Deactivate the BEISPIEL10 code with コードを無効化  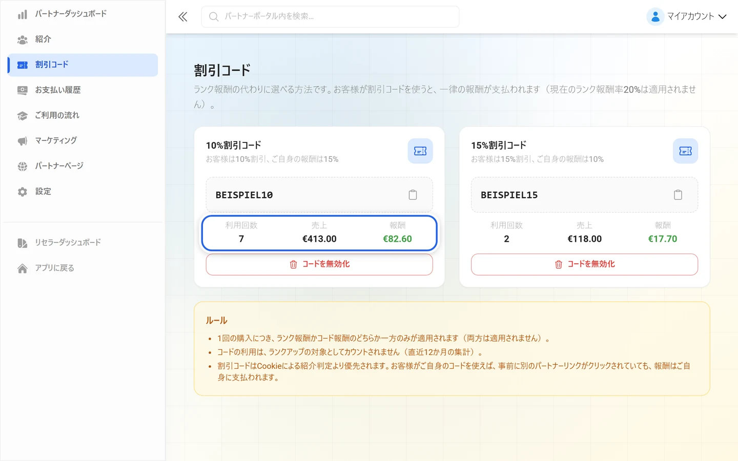319,264
